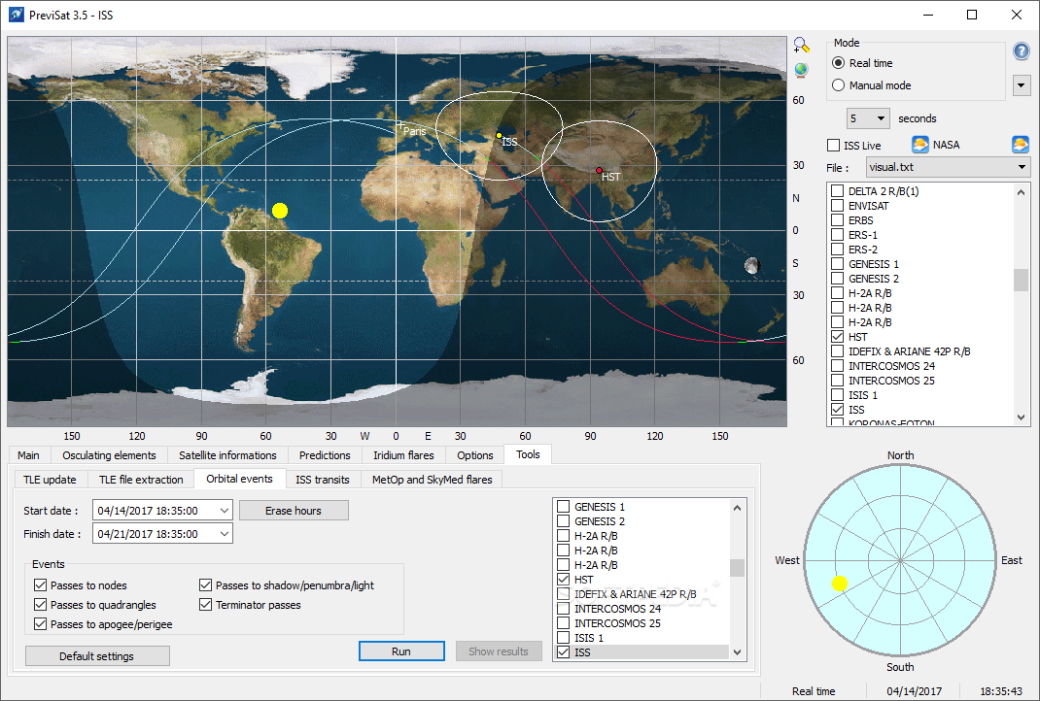The height and width of the screenshot is (701, 1040).
Task: Select the Tools tab
Action: point(528,454)
